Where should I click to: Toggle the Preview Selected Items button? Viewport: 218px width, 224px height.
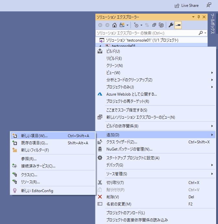click(178, 25)
